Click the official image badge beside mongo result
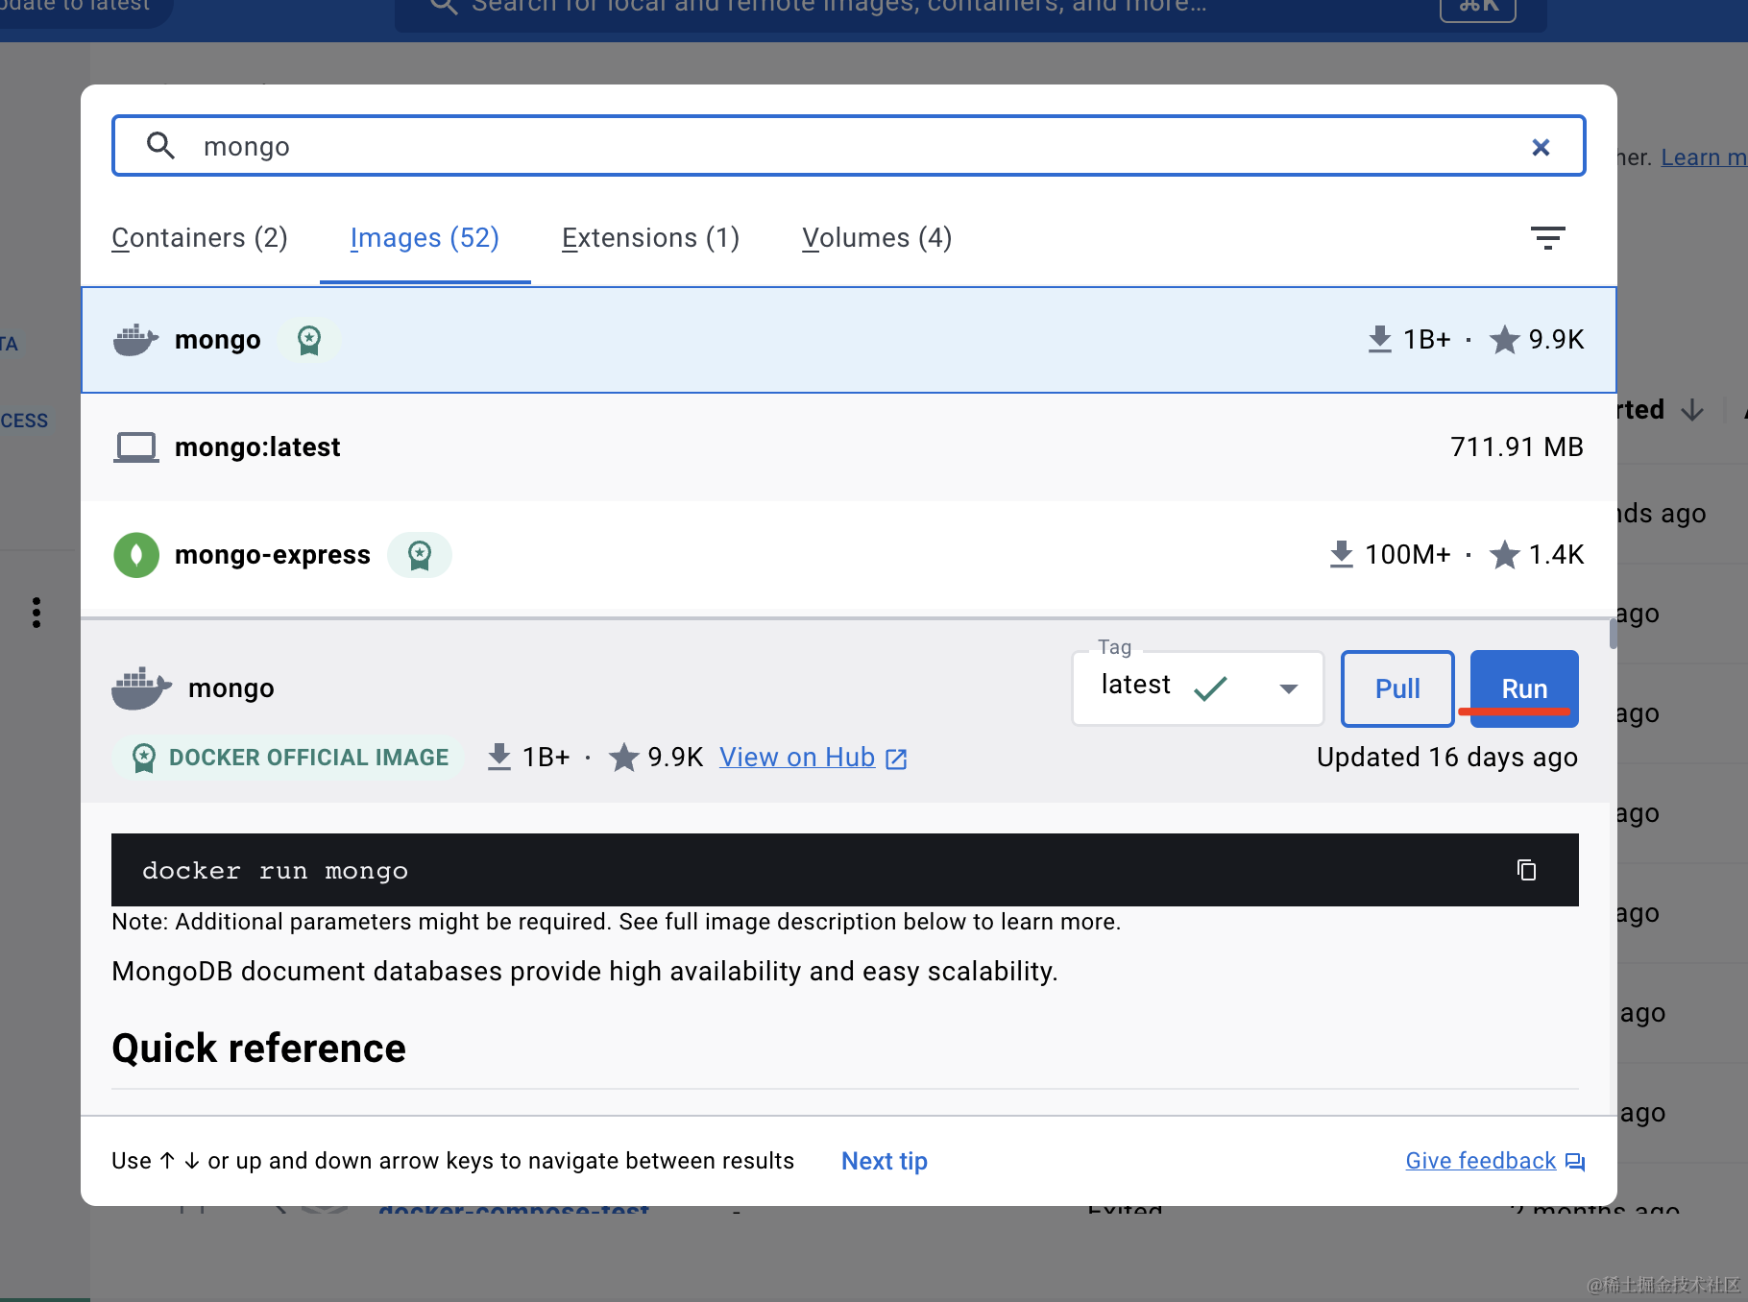This screenshot has height=1302, width=1748. click(309, 340)
